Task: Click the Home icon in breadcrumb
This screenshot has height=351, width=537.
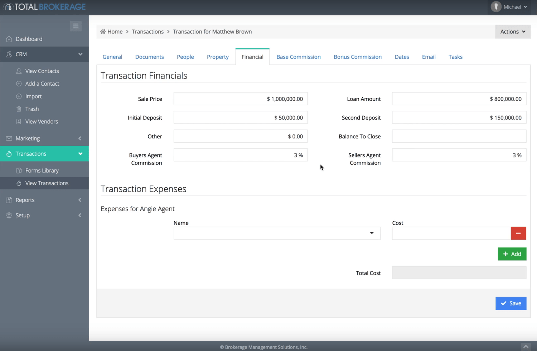Action: [x=103, y=32]
